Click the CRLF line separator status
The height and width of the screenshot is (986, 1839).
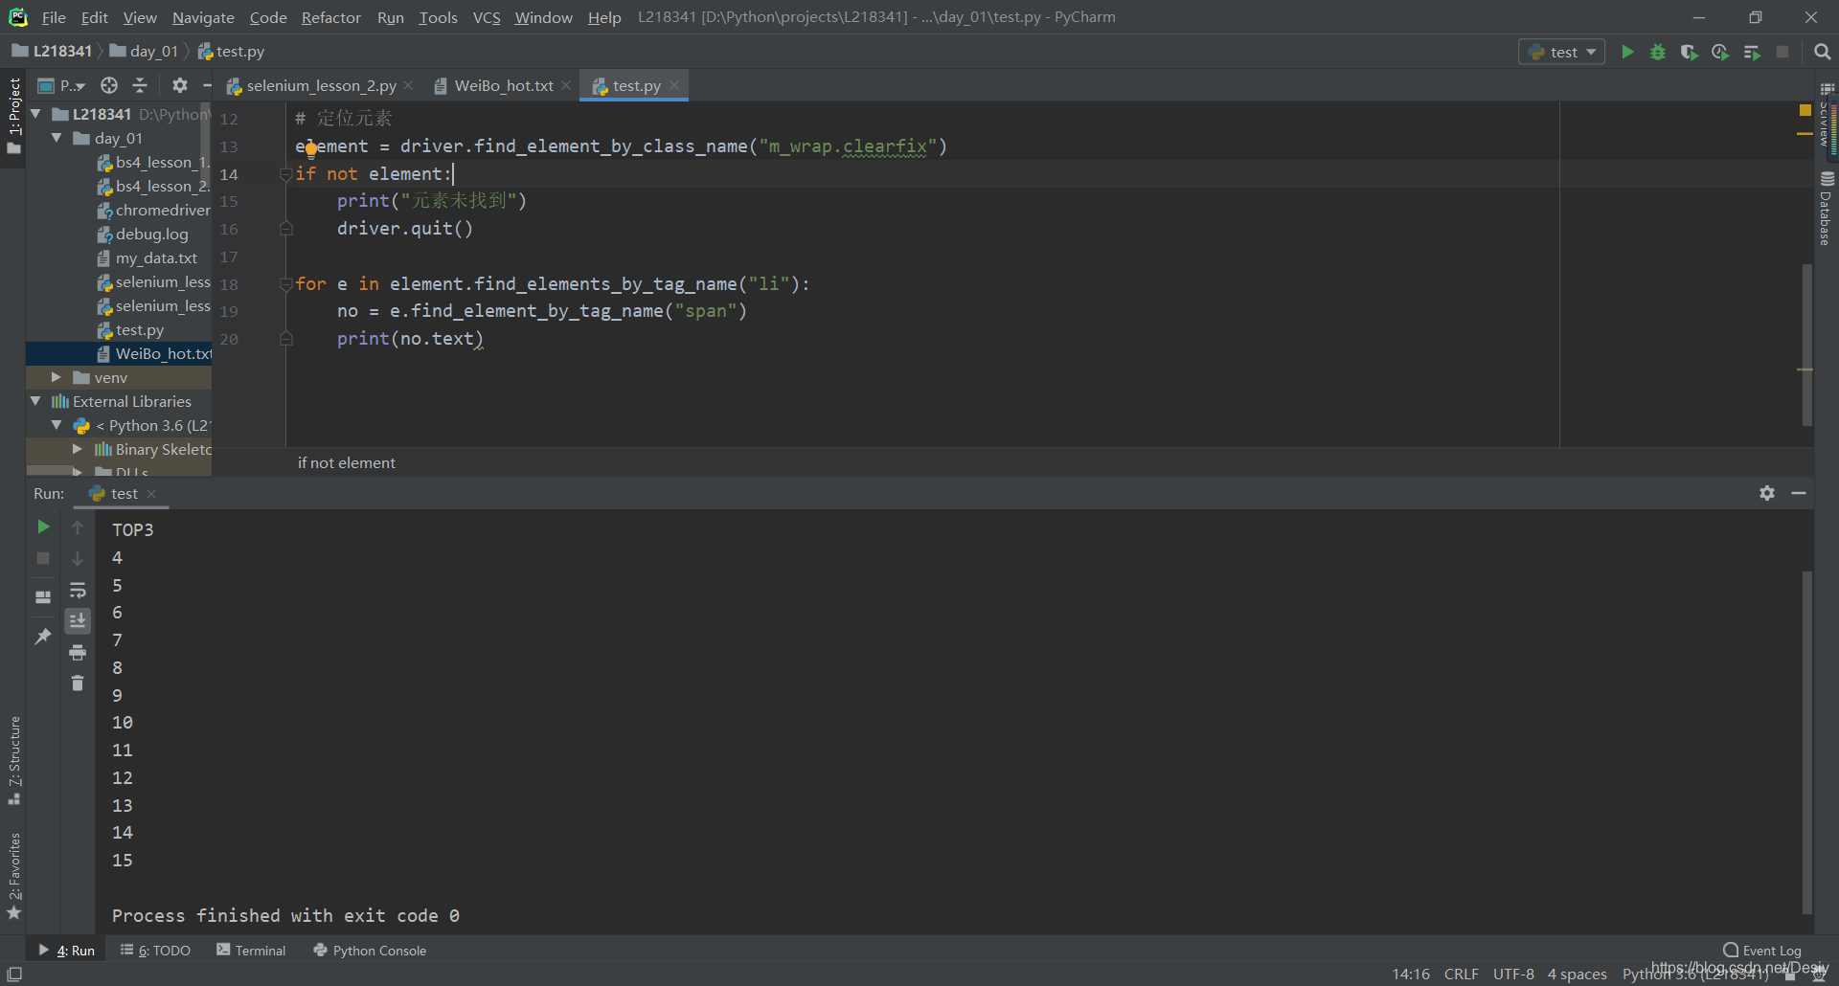pyautogui.click(x=1461, y=974)
